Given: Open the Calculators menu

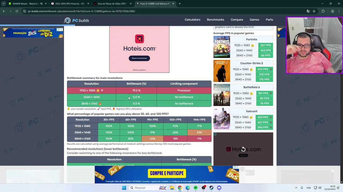Looking at the screenshot, I should (192, 20).
